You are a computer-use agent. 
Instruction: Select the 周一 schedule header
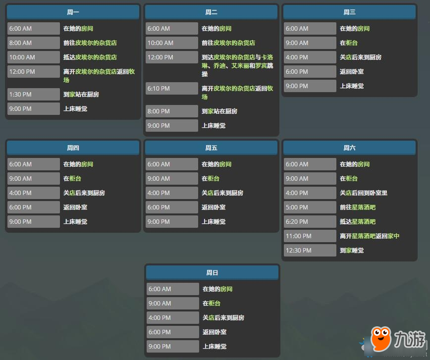coord(73,12)
